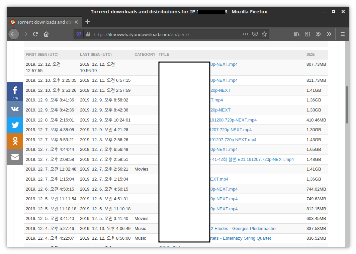Viewport: 356px width, 254px height.
Task: Share page on VK
Action: point(15,109)
